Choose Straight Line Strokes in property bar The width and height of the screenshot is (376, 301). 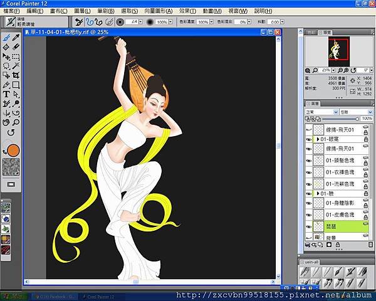(x=98, y=22)
